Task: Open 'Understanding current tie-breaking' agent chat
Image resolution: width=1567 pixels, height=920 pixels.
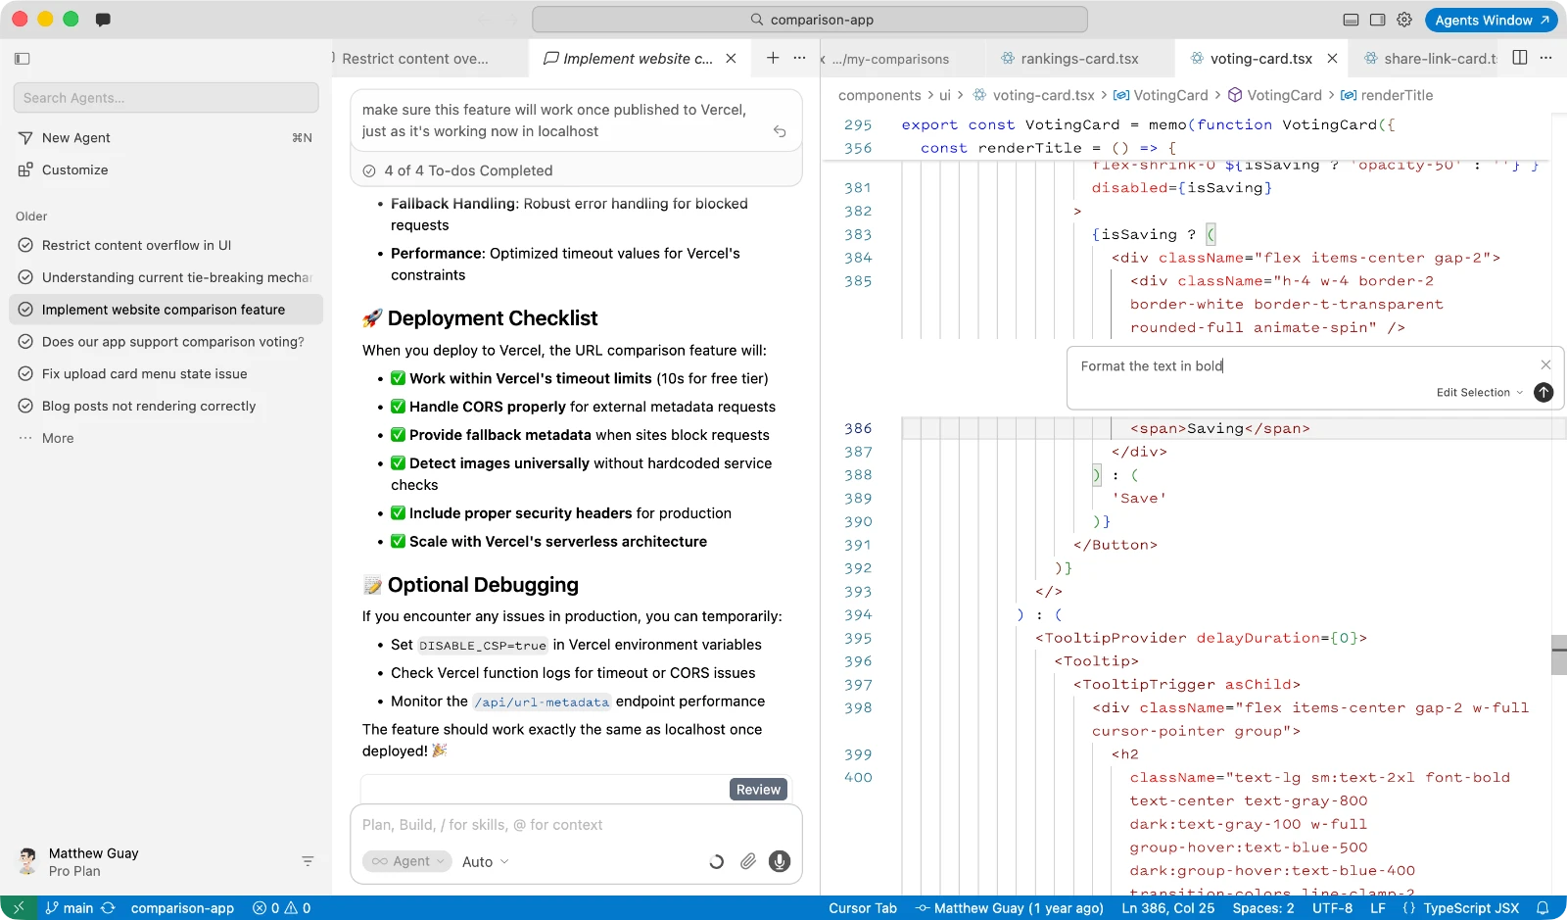Action: [x=166, y=278]
